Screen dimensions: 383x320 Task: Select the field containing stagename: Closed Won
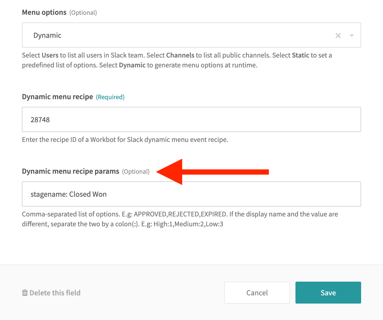point(191,194)
